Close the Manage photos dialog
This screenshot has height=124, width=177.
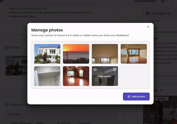[148, 27]
